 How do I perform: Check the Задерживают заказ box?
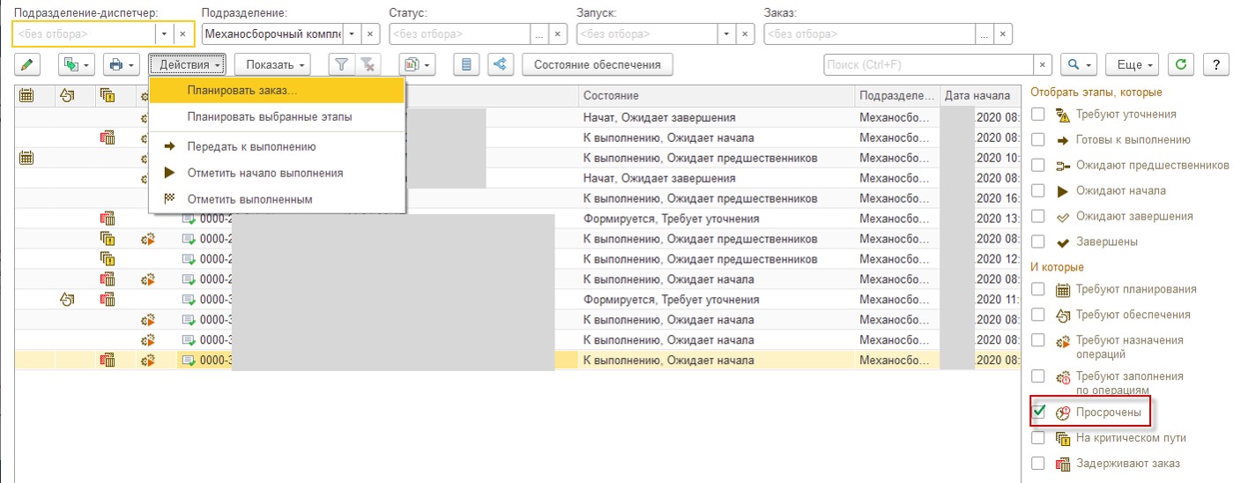click(1038, 464)
